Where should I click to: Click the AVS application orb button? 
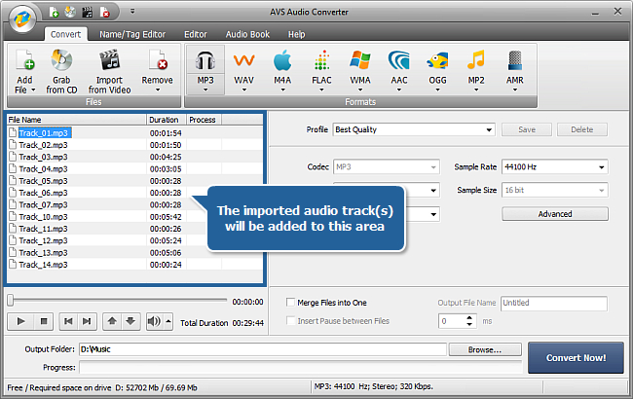click(22, 18)
